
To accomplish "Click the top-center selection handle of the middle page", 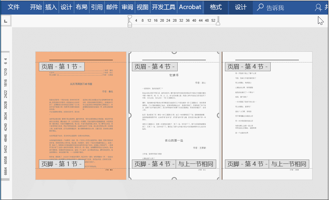I will (174, 52).
